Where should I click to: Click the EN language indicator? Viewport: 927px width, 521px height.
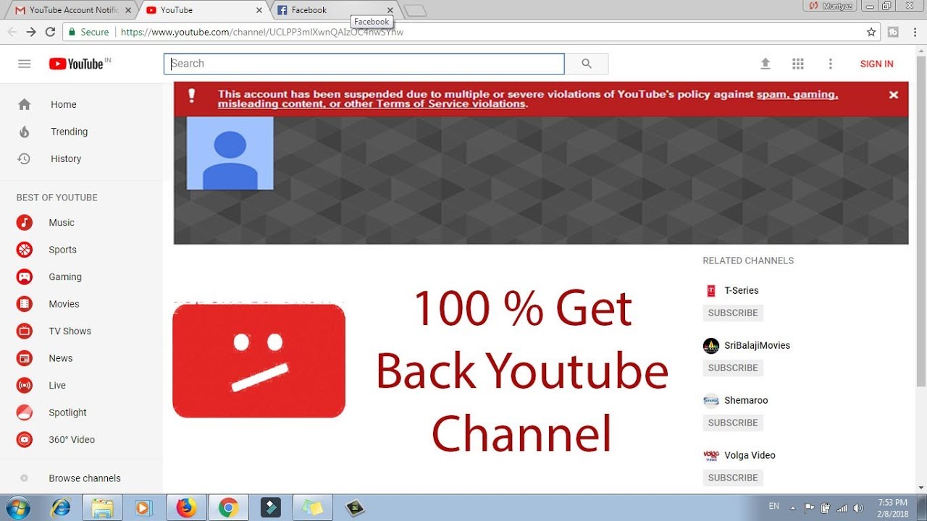click(774, 507)
